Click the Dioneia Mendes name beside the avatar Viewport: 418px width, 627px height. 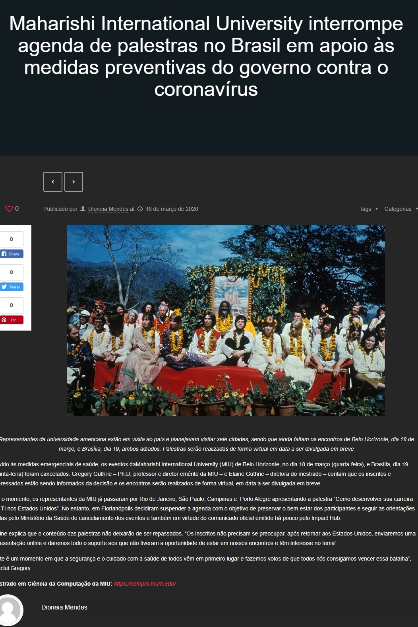(x=64, y=607)
